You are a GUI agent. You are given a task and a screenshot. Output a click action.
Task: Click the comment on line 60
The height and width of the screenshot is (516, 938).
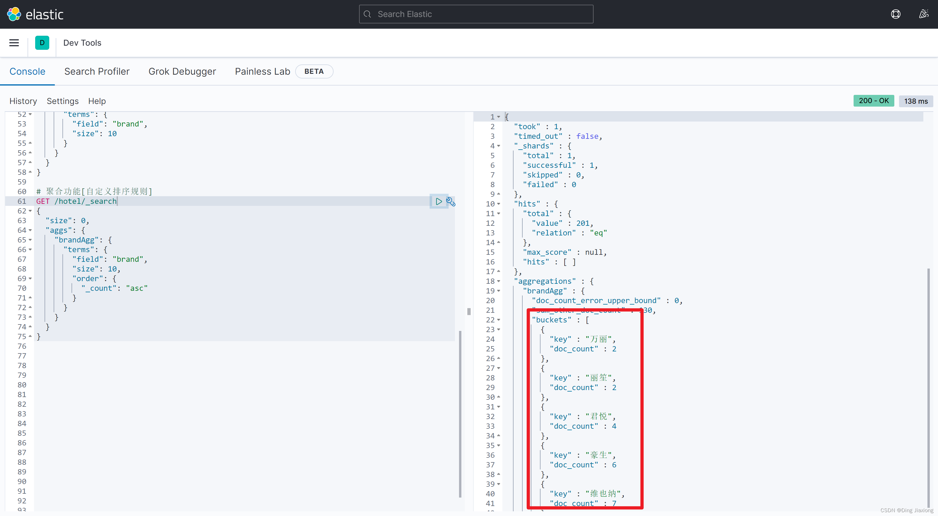point(94,192)
